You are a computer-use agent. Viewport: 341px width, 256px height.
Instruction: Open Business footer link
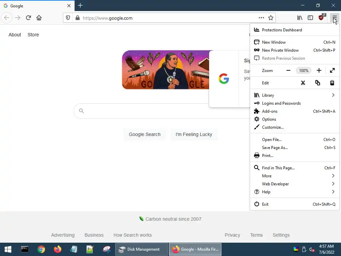[94, 235]
